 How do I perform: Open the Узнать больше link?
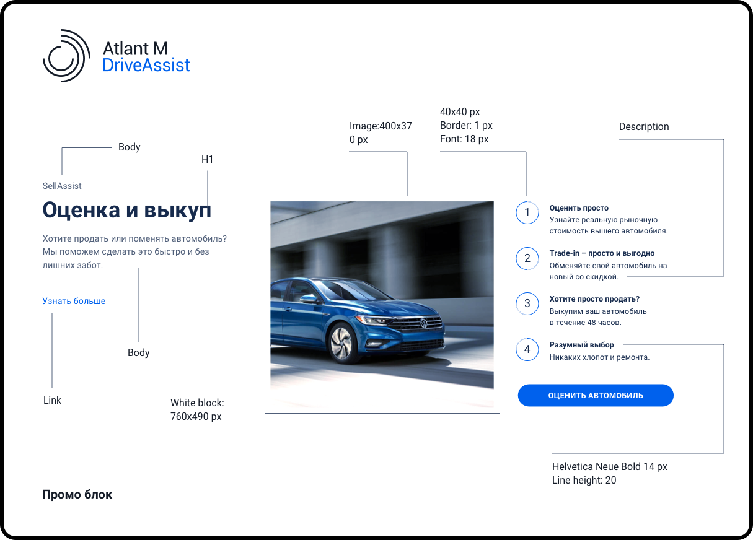(x=74, y=301)
